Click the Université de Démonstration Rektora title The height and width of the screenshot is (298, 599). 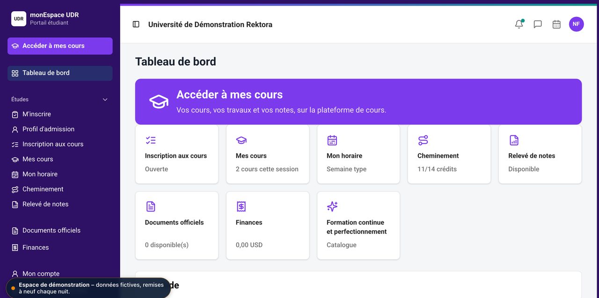pyautogui.click(x=210, y=24)
